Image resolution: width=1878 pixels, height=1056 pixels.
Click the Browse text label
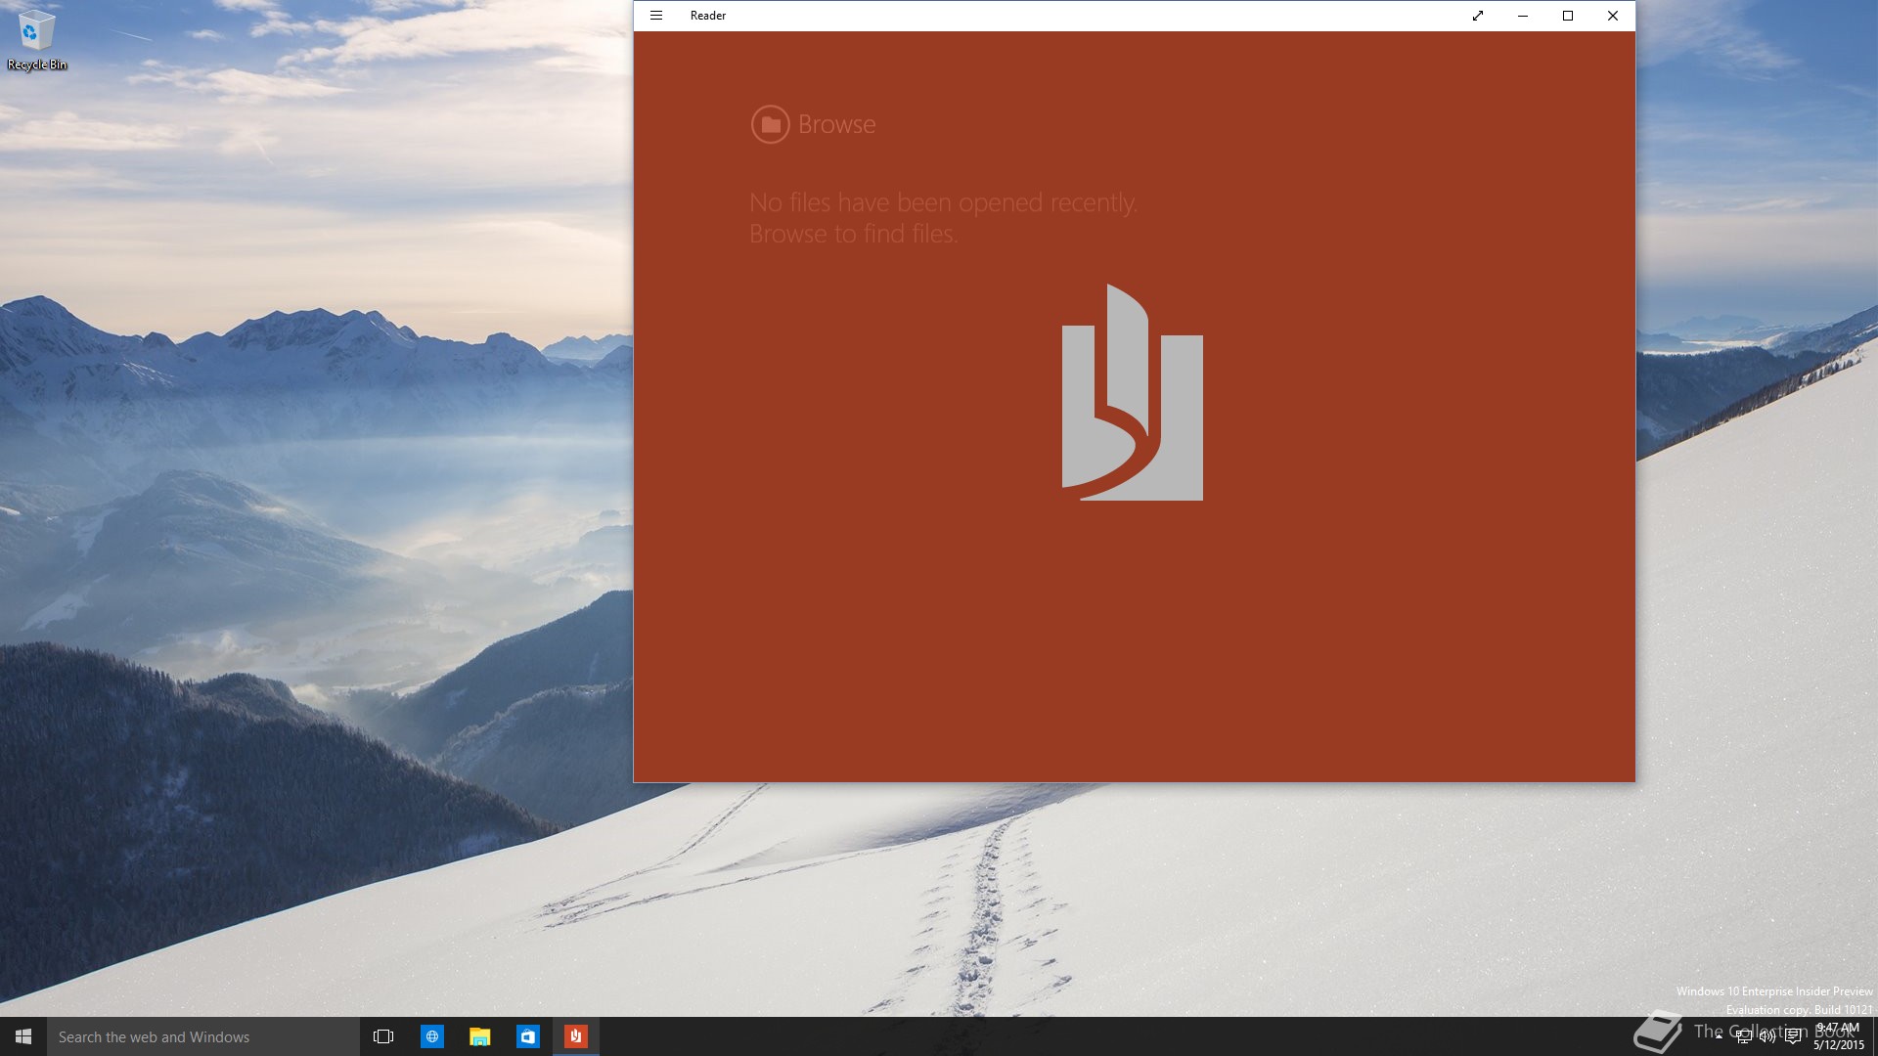pyautogui.click(x=836, y=124)
